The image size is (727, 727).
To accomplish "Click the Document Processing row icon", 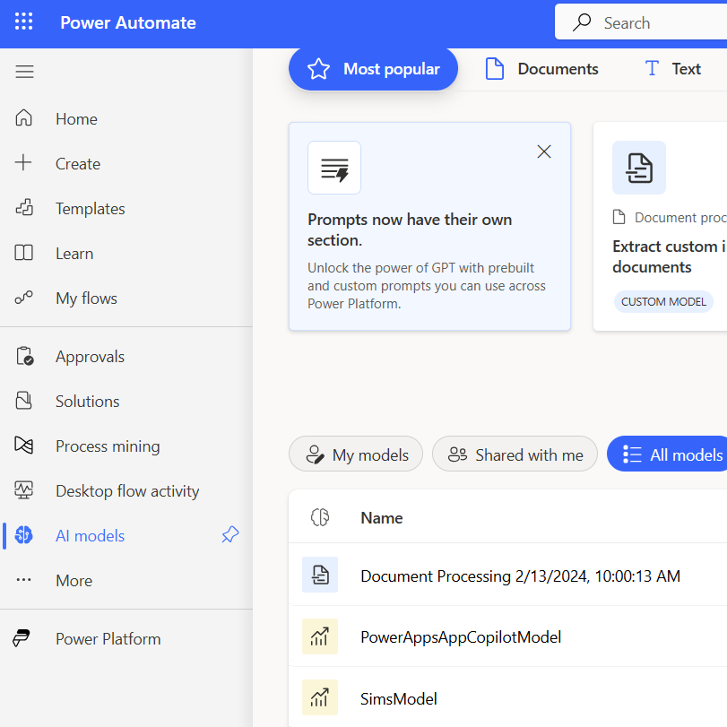I will (320, 575).
